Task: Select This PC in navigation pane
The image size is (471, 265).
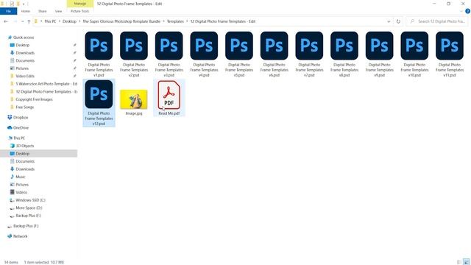Action: pos(19,138)
